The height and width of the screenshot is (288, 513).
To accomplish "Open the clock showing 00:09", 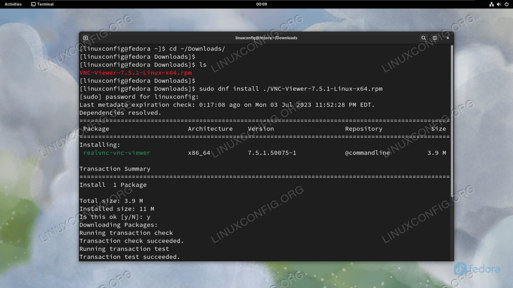I will tap(262, 4).
